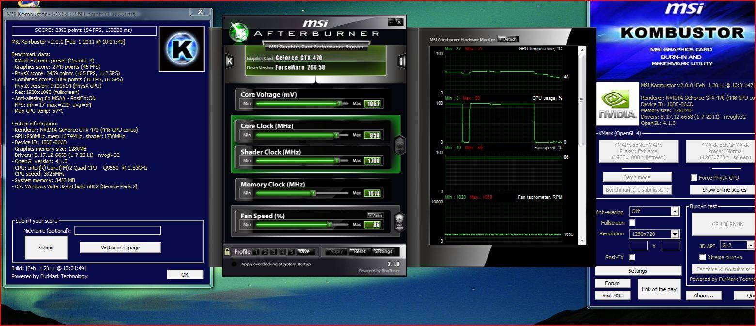Click the Core Voltage value 1062
756x326 pixels.
tap(373, 104)
